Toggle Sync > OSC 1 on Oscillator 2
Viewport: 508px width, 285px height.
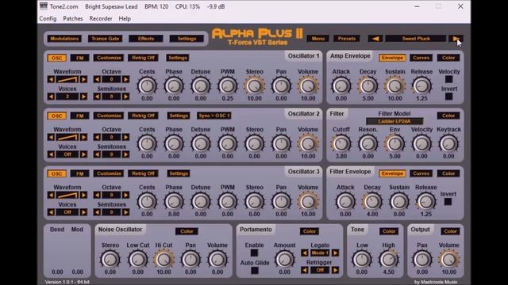click(214, 116)
